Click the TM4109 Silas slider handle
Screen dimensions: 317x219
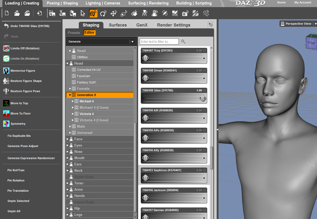[x=202, y=98]
